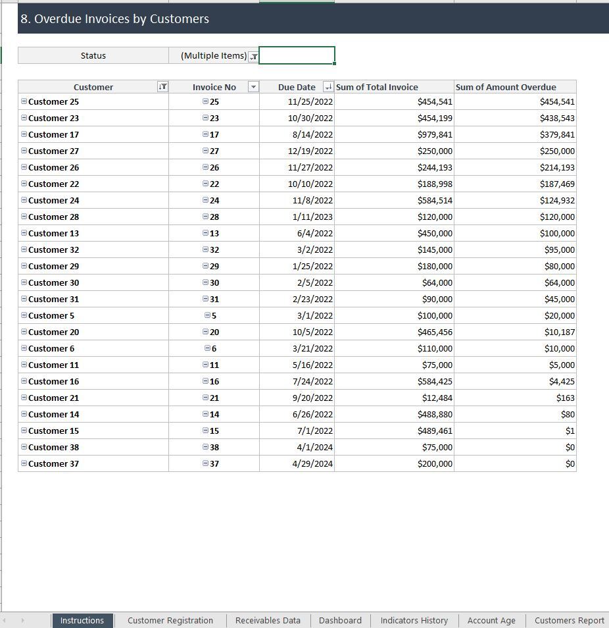Collapse the Customer 28 row group
This screenshot has height=628, width=609.
(24, 217)
